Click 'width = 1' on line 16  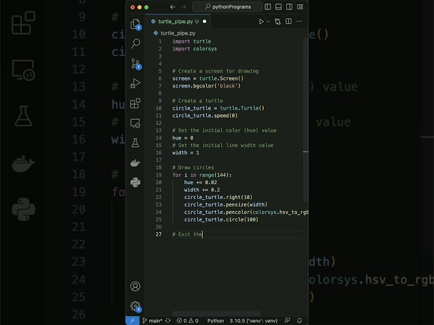point(185,153)
